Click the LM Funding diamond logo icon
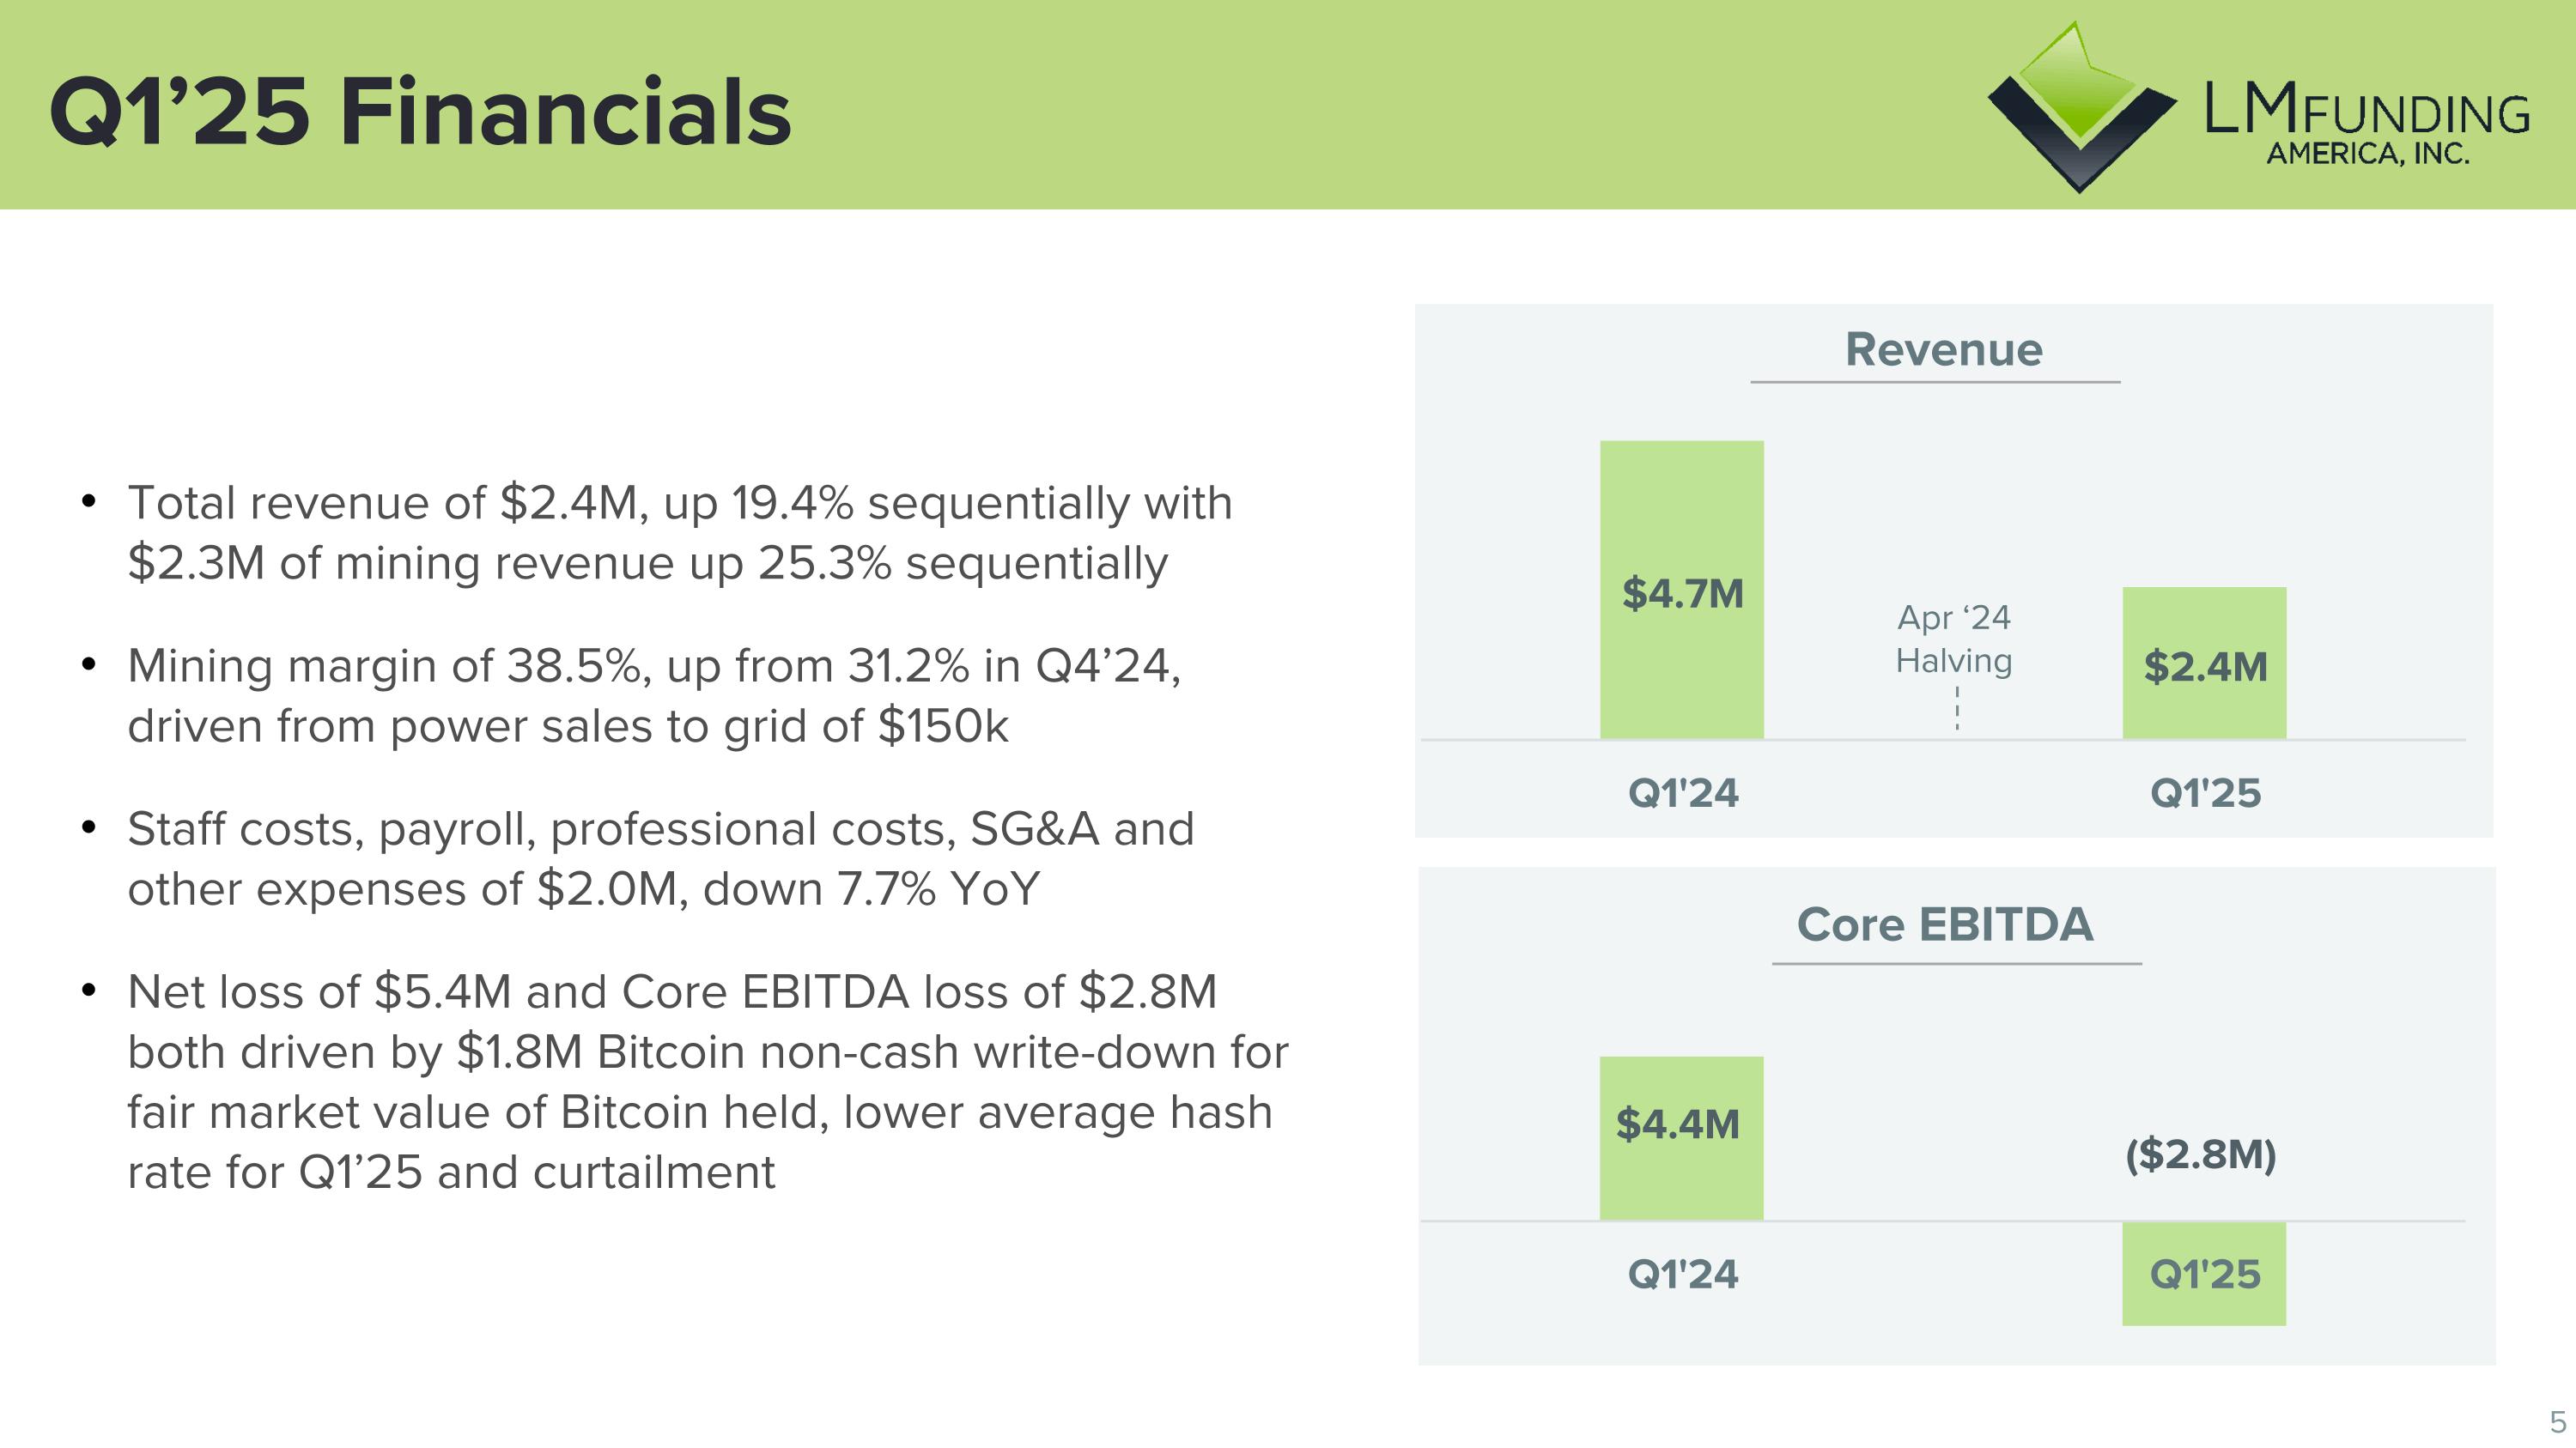This screenshot has width=2576, height=1448. point(2080,108)
